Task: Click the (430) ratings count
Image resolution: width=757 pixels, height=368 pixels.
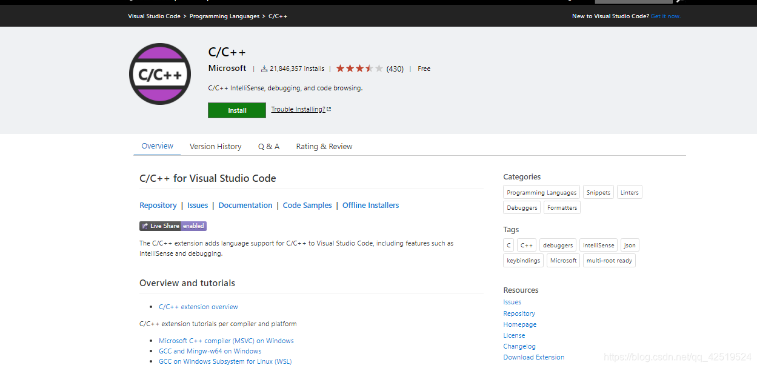Action: (395, 69)
